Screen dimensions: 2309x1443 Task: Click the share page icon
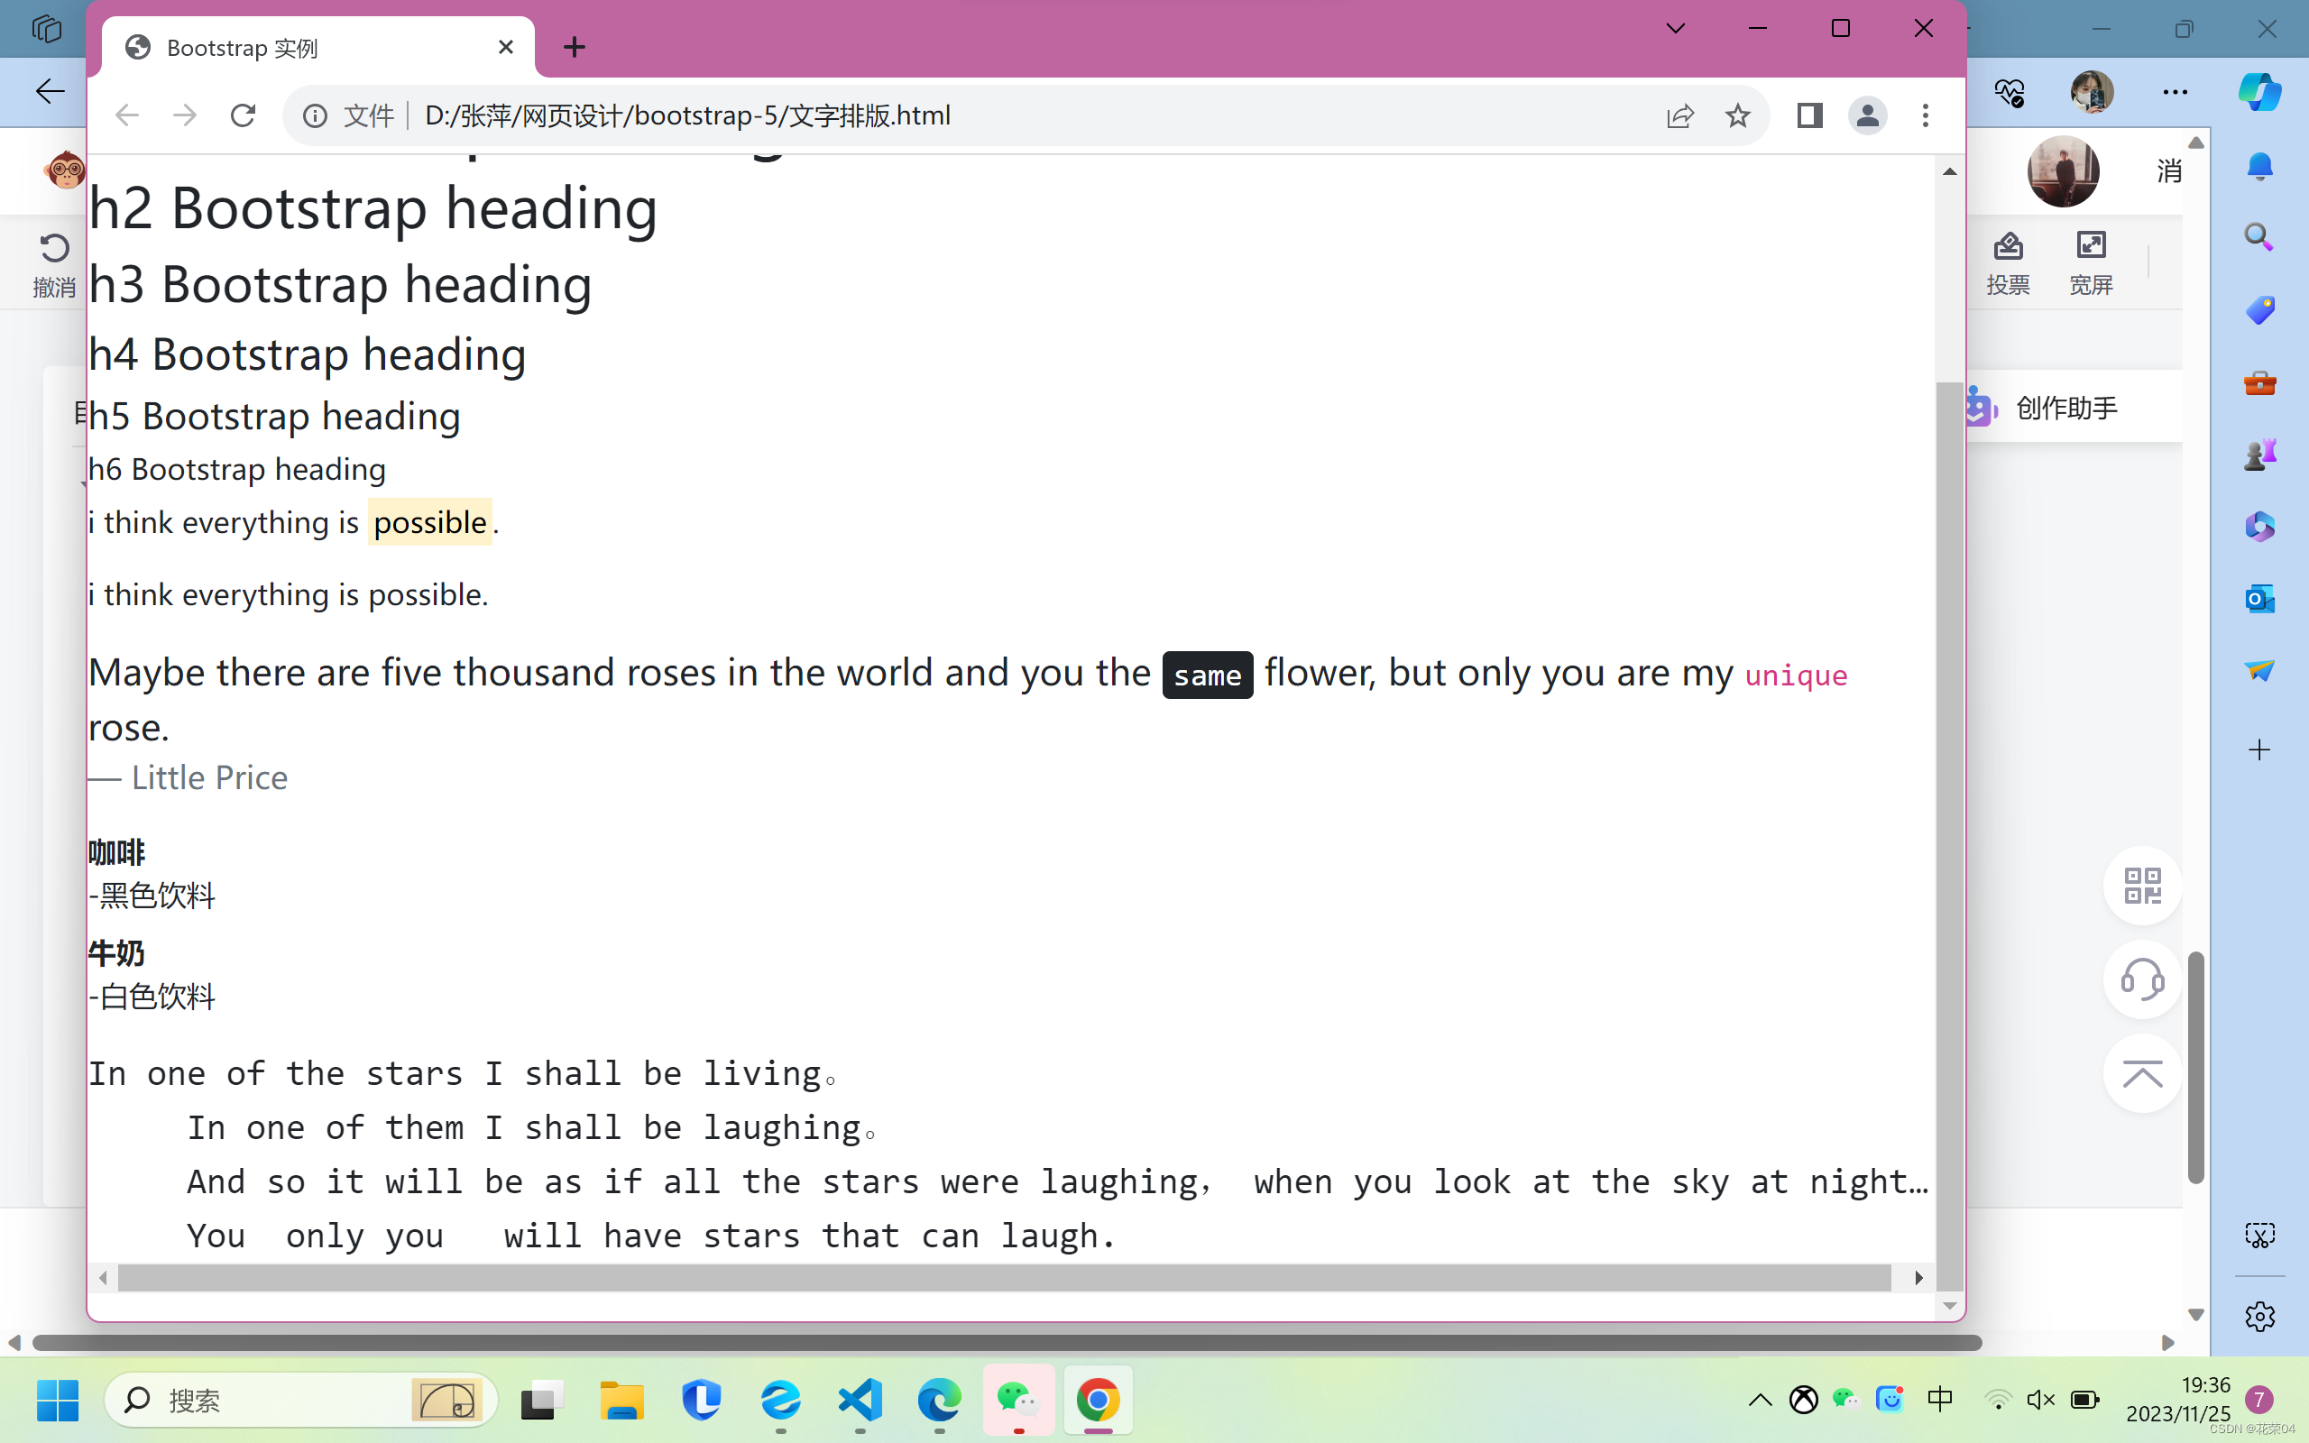(x=1679, y=115)
